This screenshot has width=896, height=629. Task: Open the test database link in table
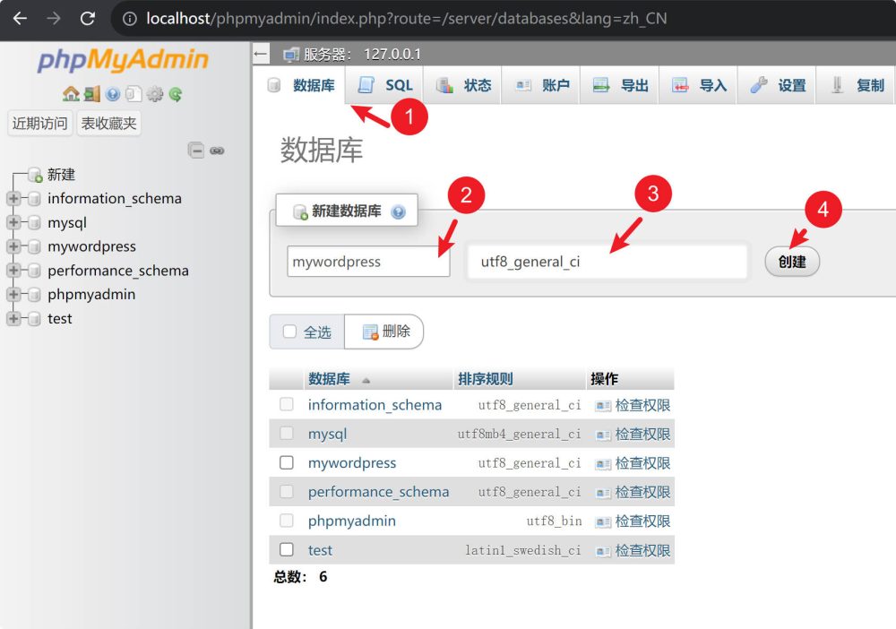[320, 549]
